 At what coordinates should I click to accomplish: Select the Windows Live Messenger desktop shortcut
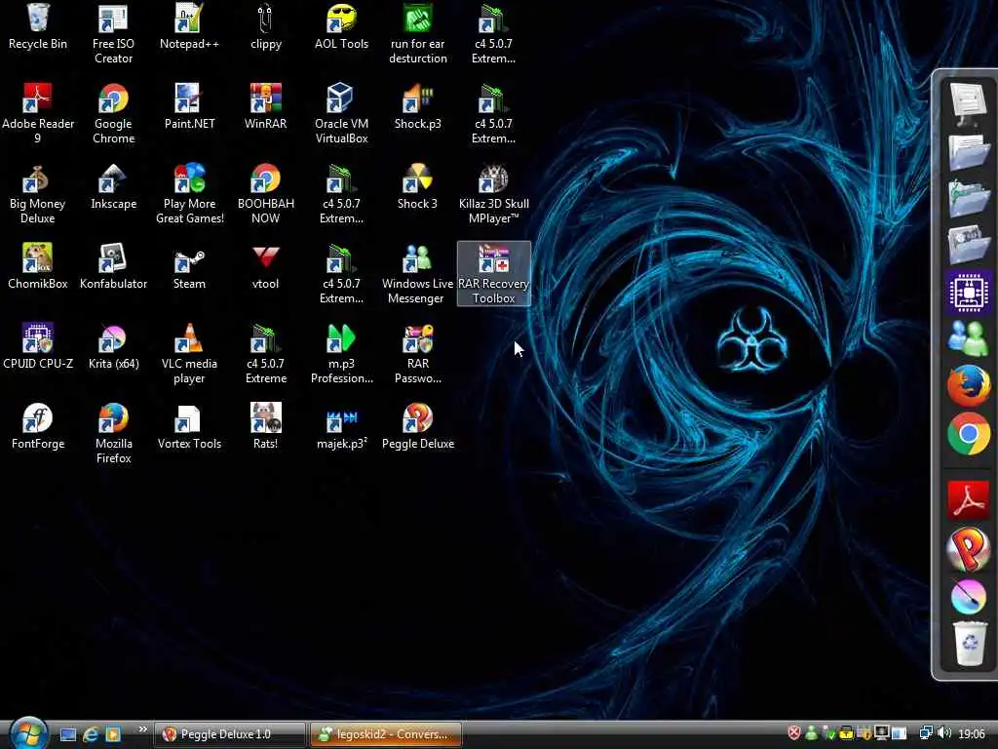(x=417, y=274)
